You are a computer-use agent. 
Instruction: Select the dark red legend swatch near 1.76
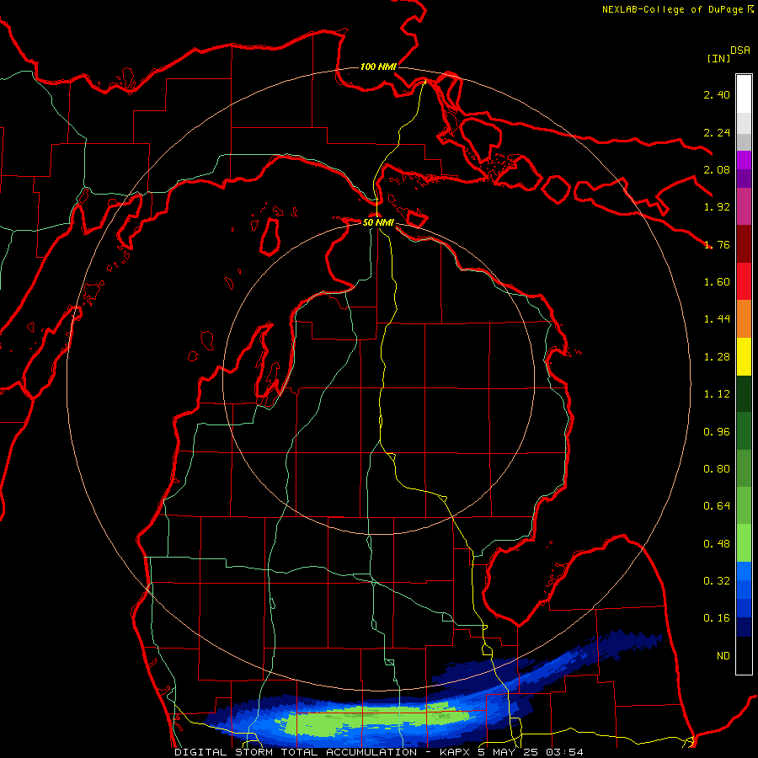[744, 243]
